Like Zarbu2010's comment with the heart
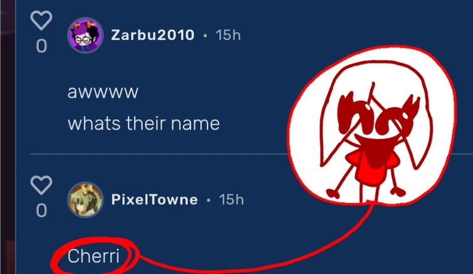This screenshot has height=274, width=473. pyautogui.click(x=41, y=20)
